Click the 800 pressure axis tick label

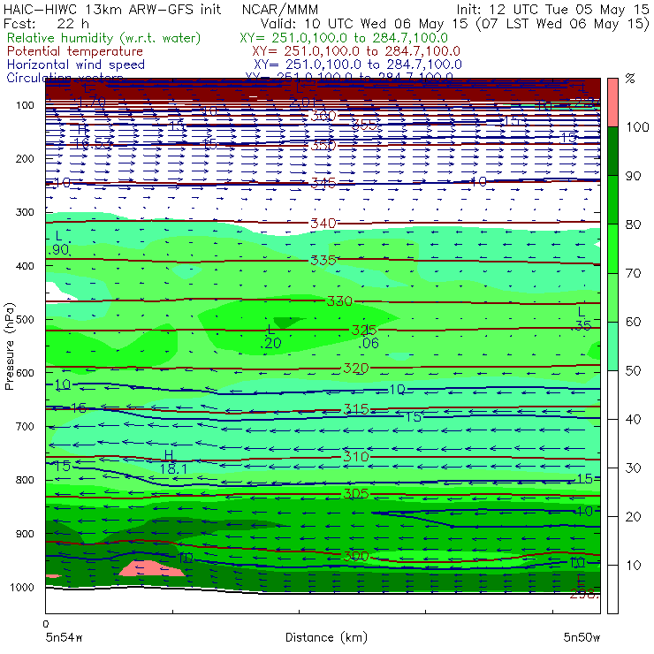click(25, 480)
